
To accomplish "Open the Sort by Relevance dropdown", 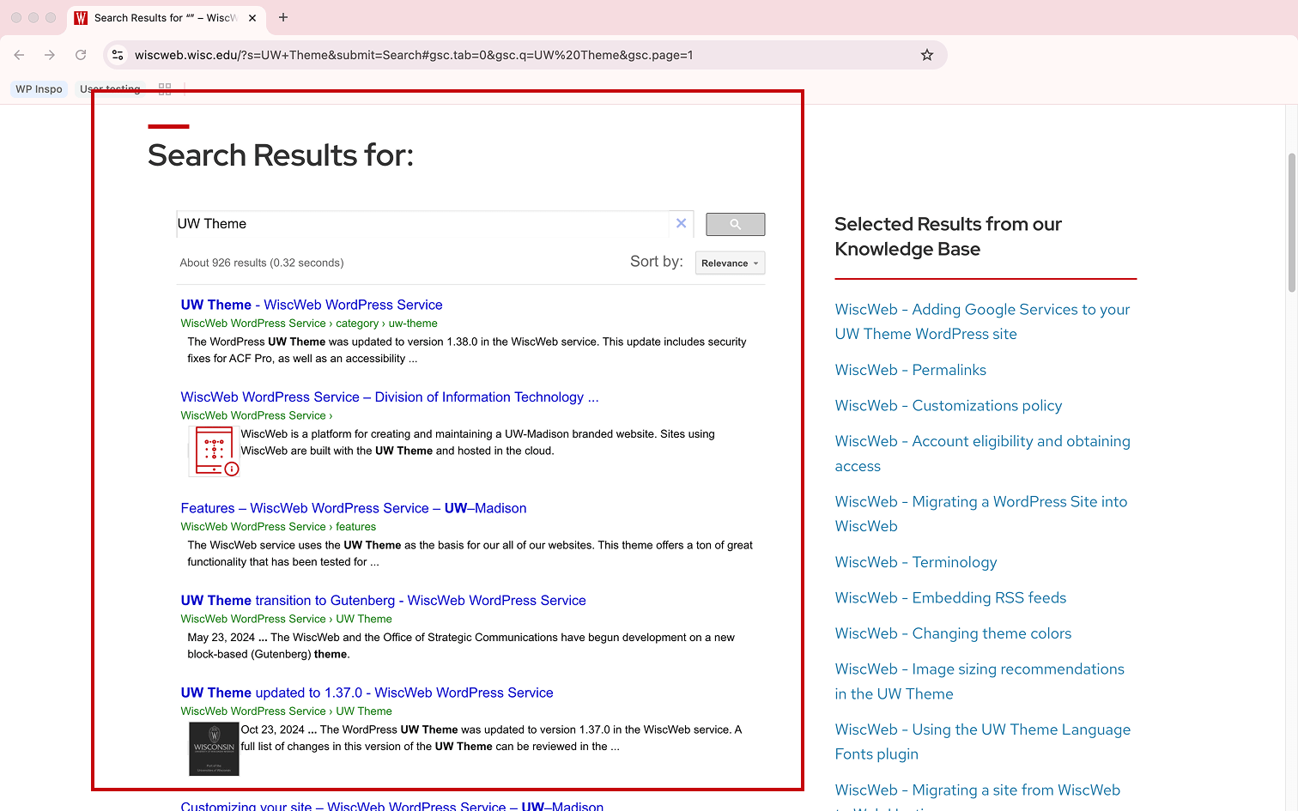I will pyautogui.click(x=730, y=263).
